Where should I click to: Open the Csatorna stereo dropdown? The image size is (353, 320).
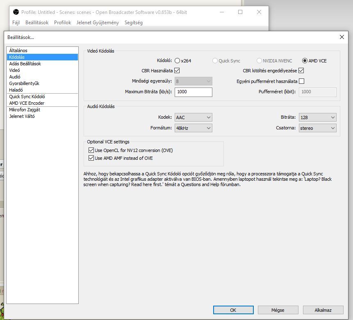(318, 128)
